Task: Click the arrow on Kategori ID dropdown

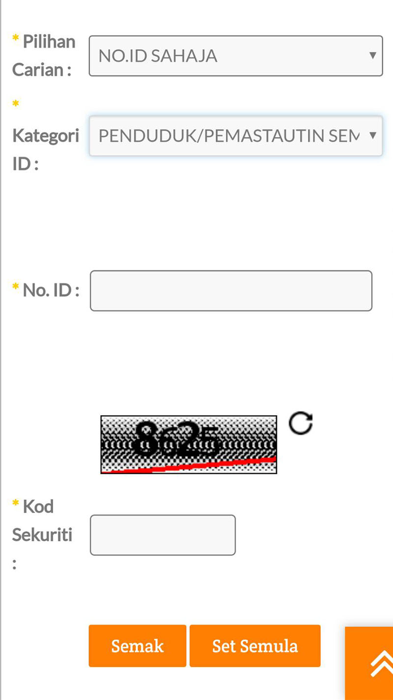Action: tap(372, 135)
